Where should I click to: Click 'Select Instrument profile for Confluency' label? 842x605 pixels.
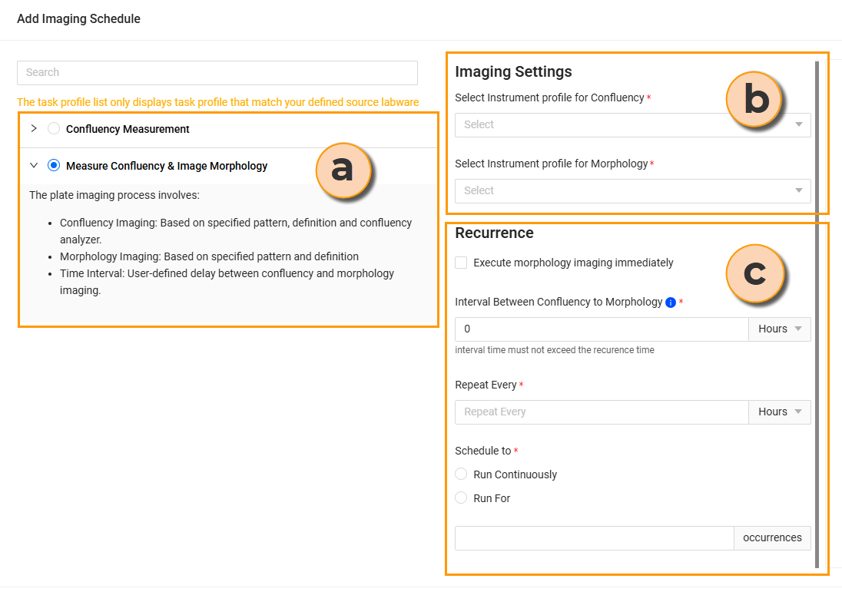(x=549, y=98)
